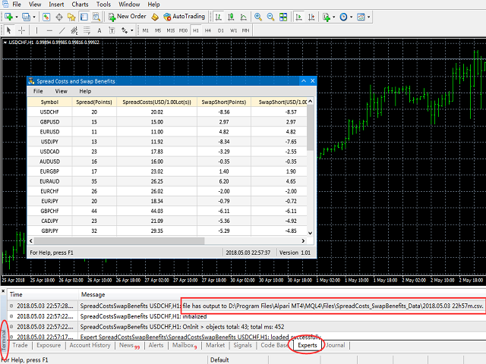486x364 pixels.
Task: Tile chart windows icon
Action: coord(283,17)
